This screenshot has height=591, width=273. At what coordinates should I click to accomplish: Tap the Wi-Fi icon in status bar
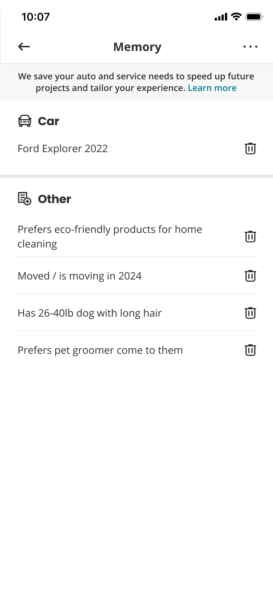236,17
